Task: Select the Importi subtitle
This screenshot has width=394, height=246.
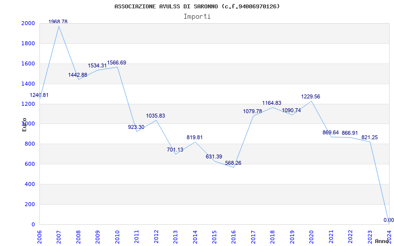Action: pos(197,17)
